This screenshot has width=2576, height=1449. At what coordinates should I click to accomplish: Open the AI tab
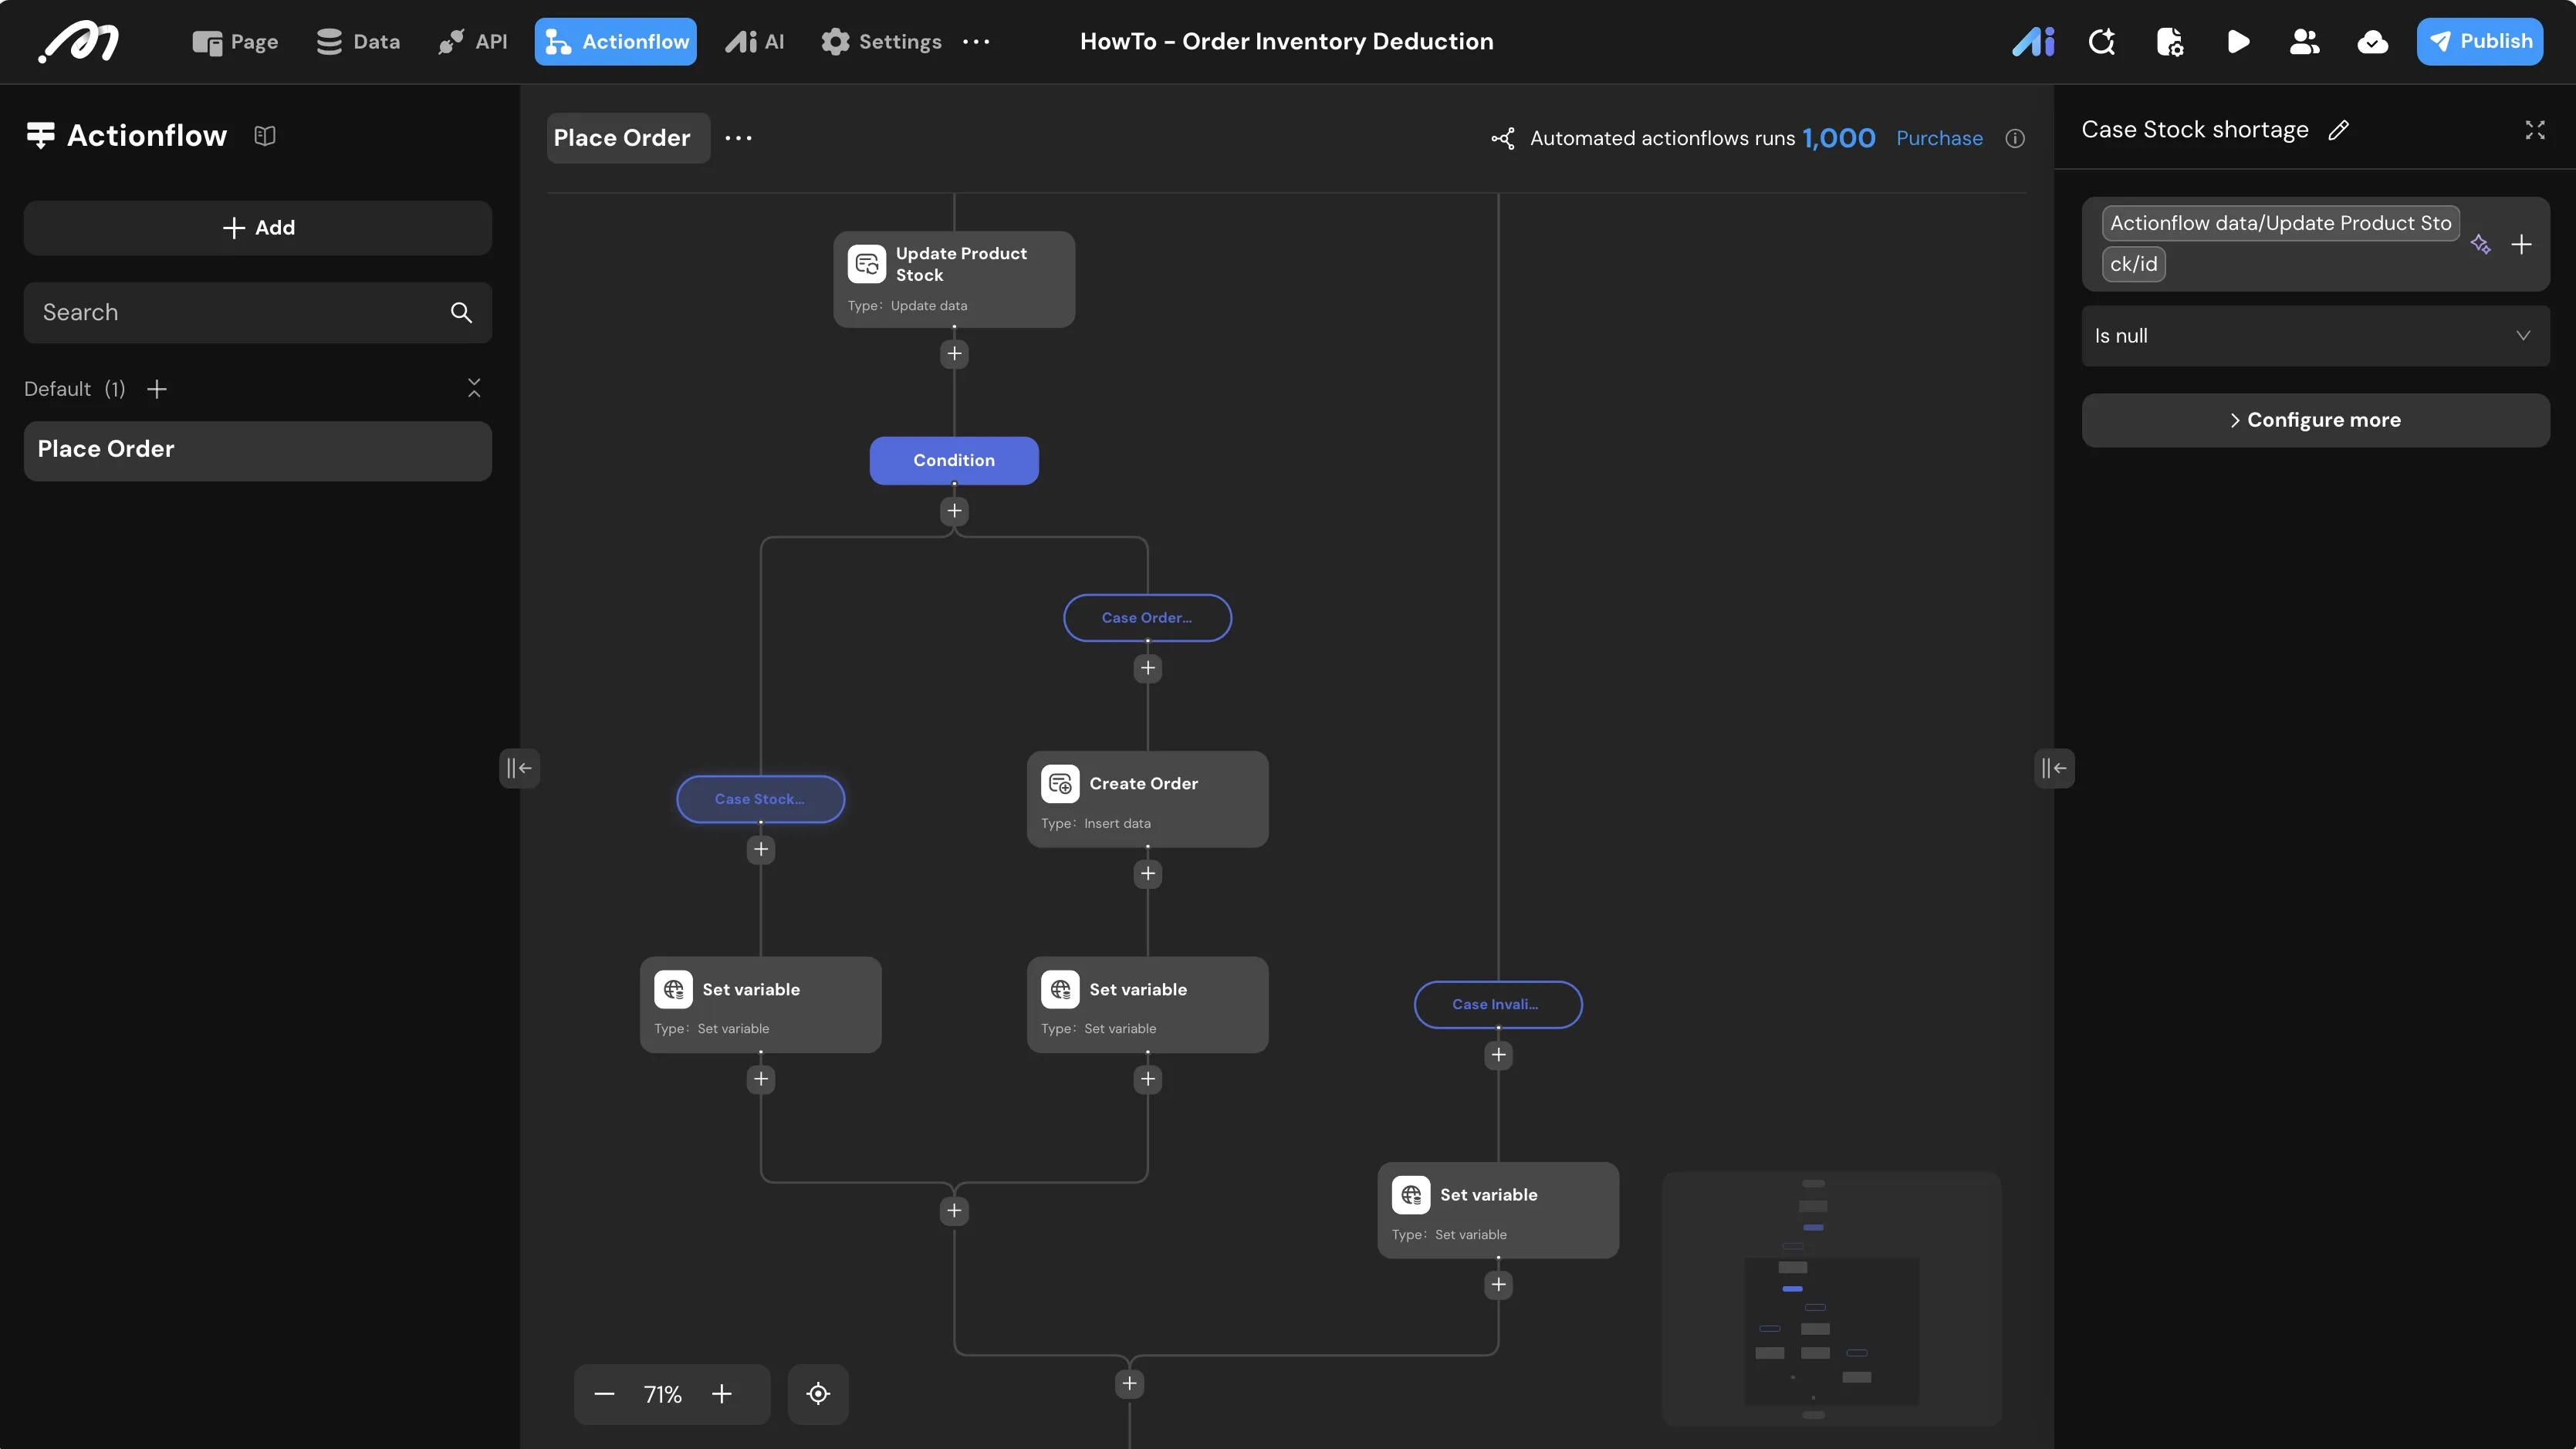(x=755, y=42)
